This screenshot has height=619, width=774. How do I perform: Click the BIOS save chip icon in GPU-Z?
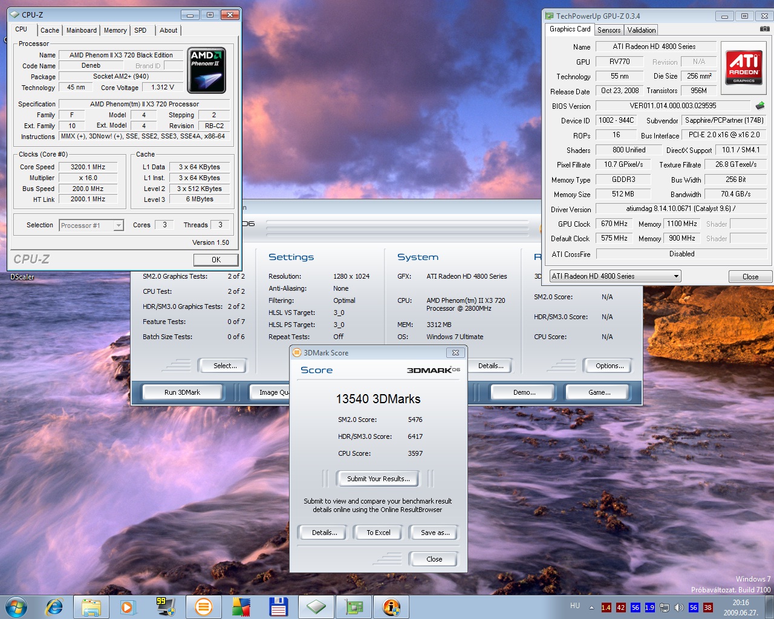pos(759,106)
